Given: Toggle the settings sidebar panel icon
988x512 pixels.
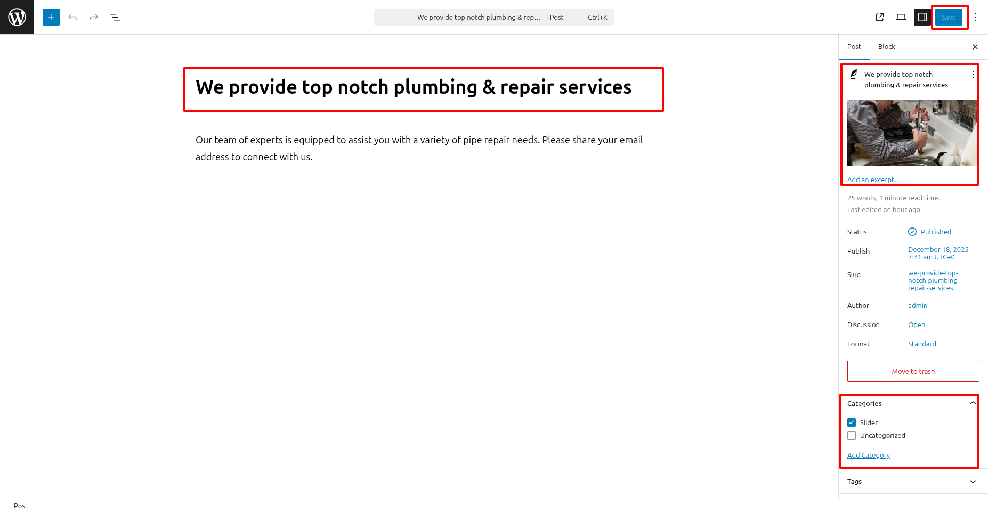Looking at the screenshot, I should pos(922,17).
